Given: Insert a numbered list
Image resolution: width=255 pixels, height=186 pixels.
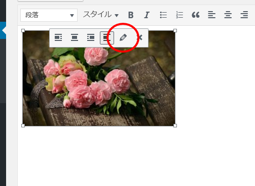Looking at the screenshot, I should coord(179,15).
